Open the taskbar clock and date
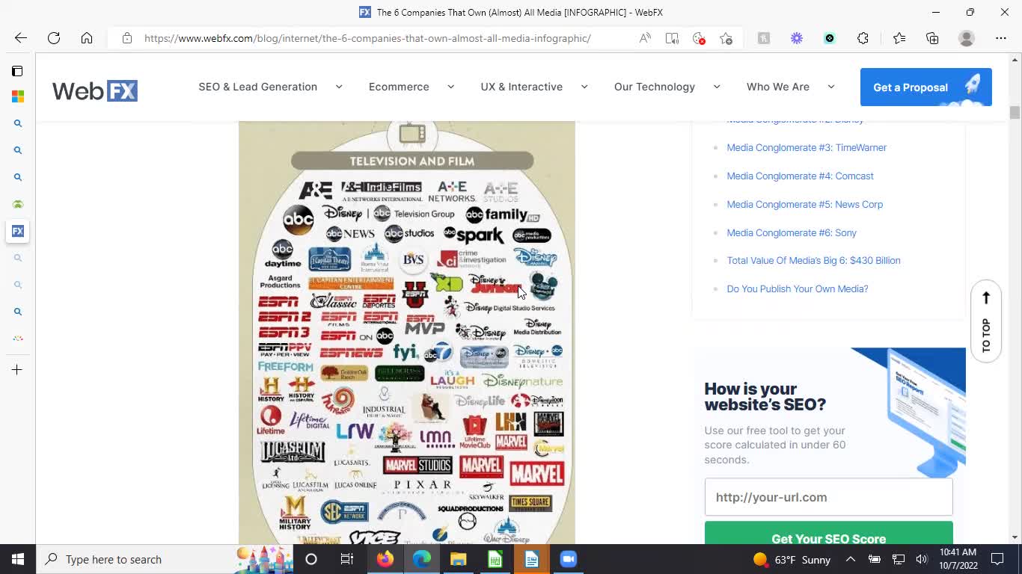 (958, 559)
